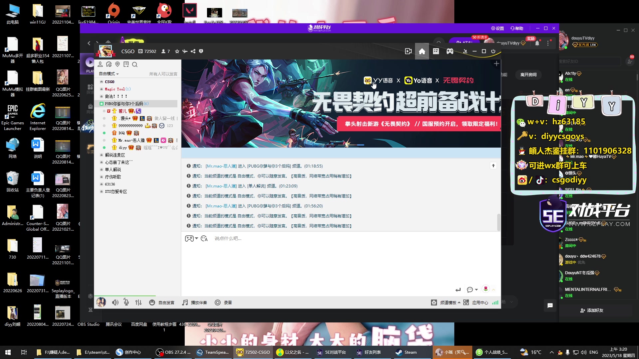Open OBS 27.2.4 from the taskbar
Image resolution: width=639 pixels, height=359 pixels.
tap(173, 352)
